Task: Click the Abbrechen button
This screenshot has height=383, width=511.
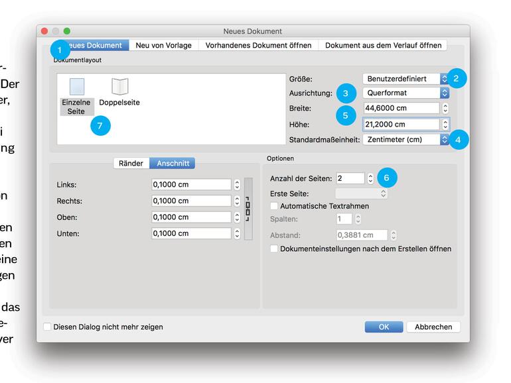Action: click(x=433, y=327)
